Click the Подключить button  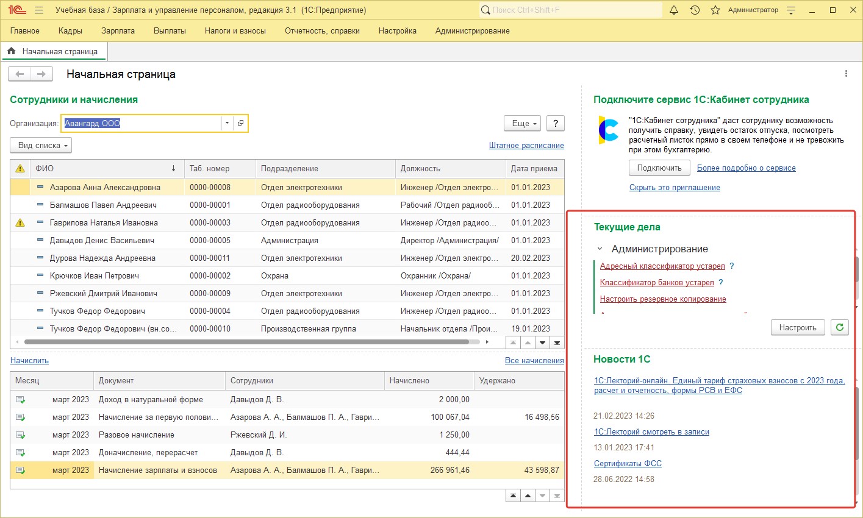point(659,168)
